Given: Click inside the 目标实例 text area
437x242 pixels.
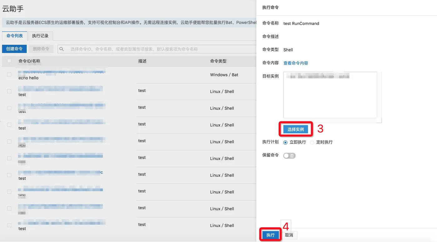Looking at the screenshot, I should [x=330, y=95].
